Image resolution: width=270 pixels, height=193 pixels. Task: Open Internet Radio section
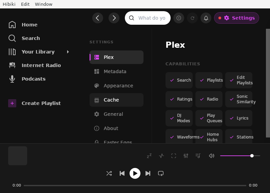point(35,65)
